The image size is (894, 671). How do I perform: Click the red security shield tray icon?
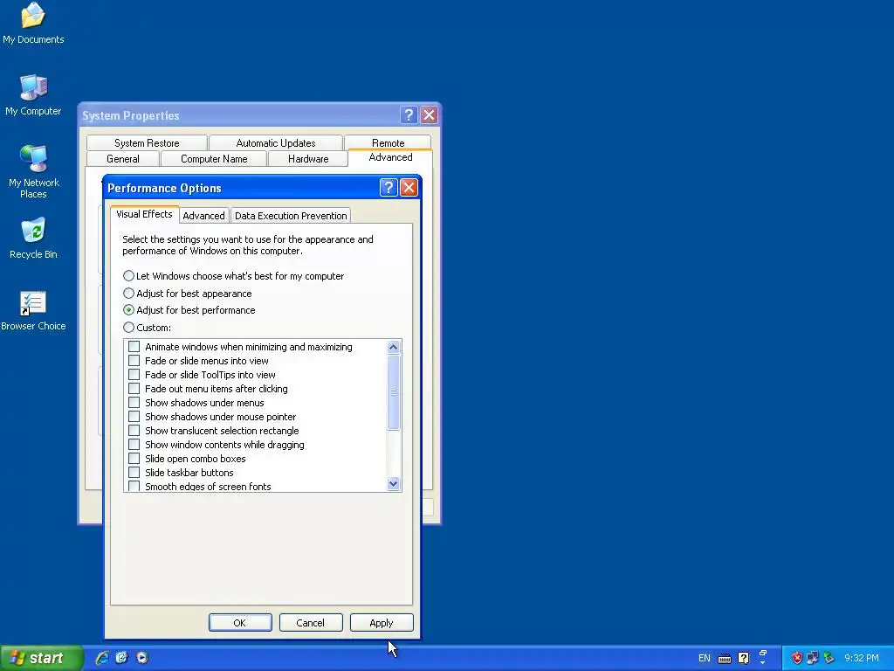click(x=797, y=658)
